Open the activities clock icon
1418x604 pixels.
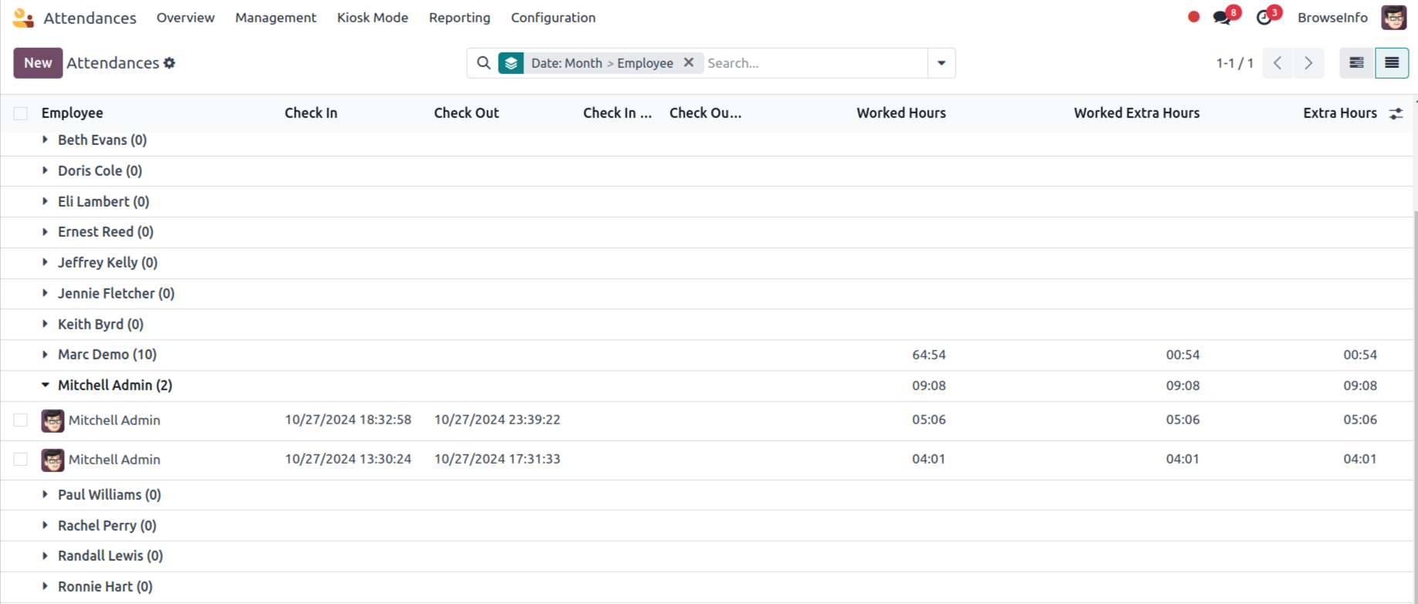(x=1264, y=18)
